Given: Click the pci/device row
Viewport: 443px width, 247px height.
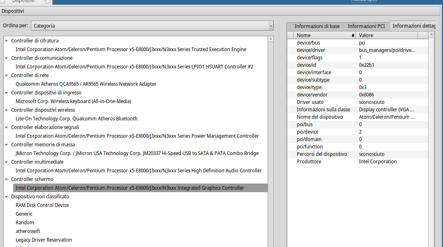Looking at the screenshot, I should (358, 132).
